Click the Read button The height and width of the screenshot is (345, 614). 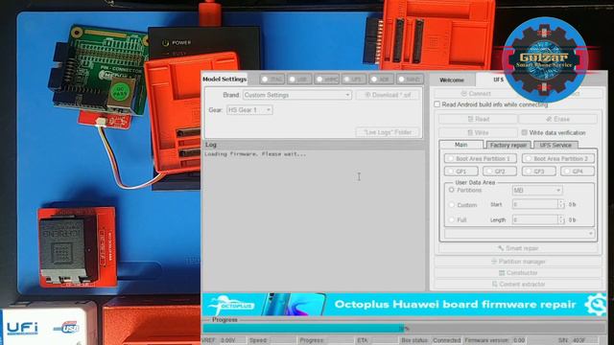click(x=478, y=119)
